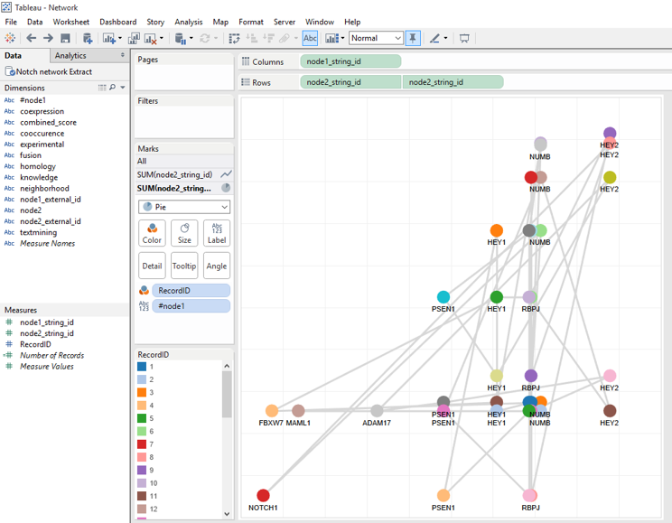Select the All marks row
672x523 pixels.
point(184,161)
